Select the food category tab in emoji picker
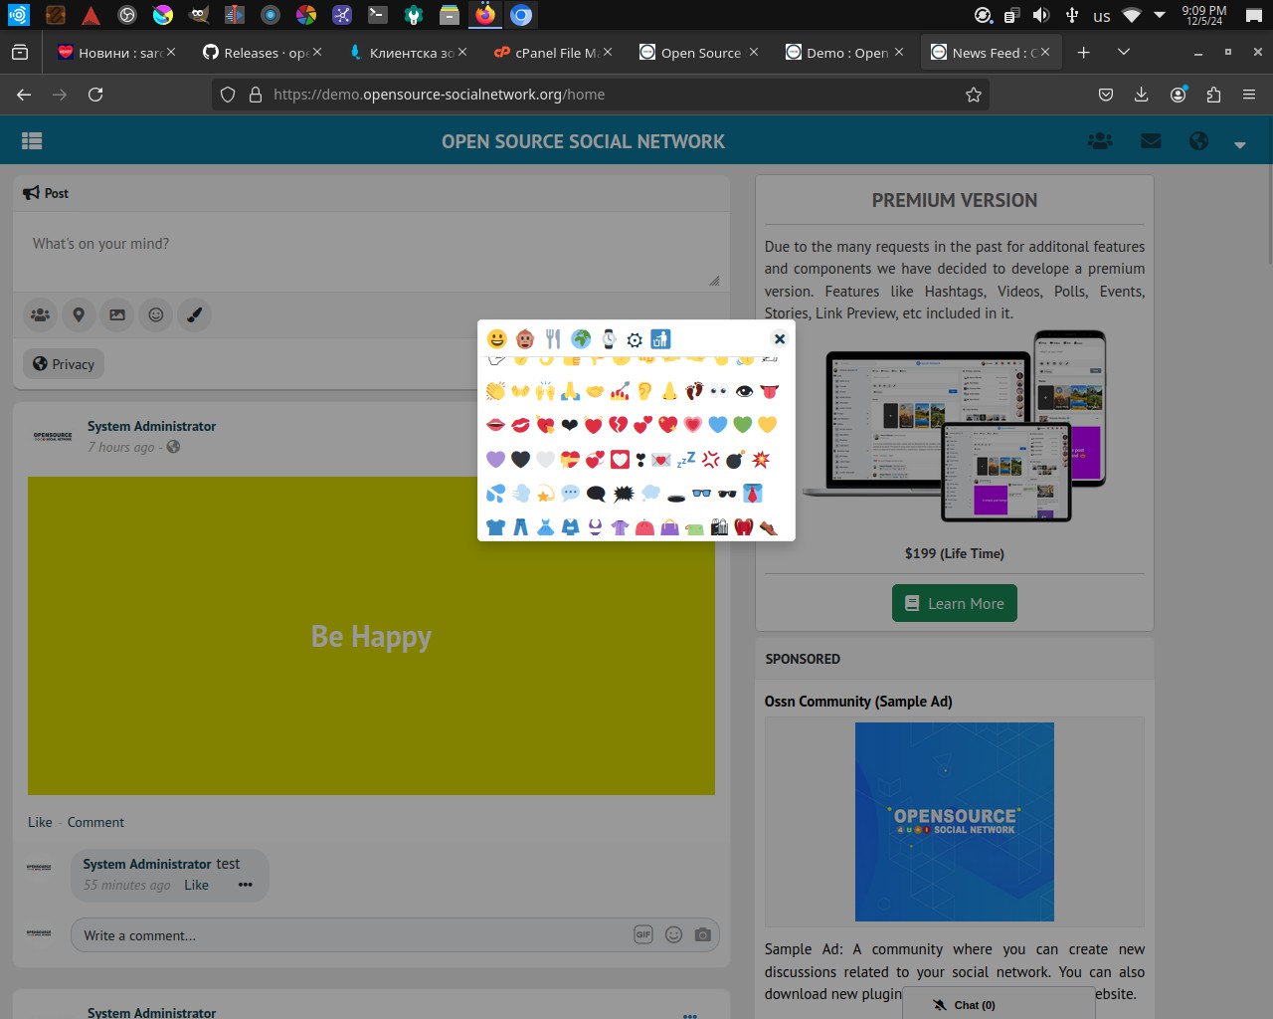Screen dimensions: 1273x1019 click(553, 339)
